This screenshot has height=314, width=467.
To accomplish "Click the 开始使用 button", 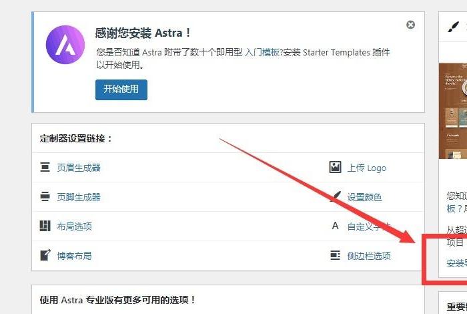I will click(121, 90).
